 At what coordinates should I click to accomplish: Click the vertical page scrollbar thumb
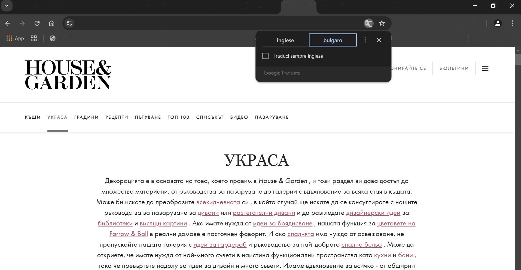pos(518,59)
